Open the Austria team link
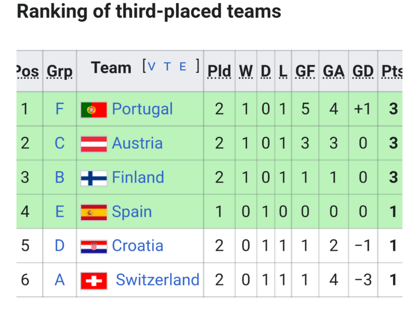Screen dimensions: 418x316 pos(137,143)
